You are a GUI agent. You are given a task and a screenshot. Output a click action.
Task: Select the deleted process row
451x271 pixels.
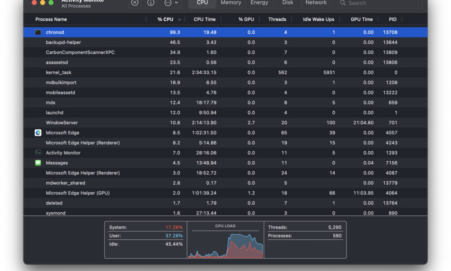coord(225,203)
